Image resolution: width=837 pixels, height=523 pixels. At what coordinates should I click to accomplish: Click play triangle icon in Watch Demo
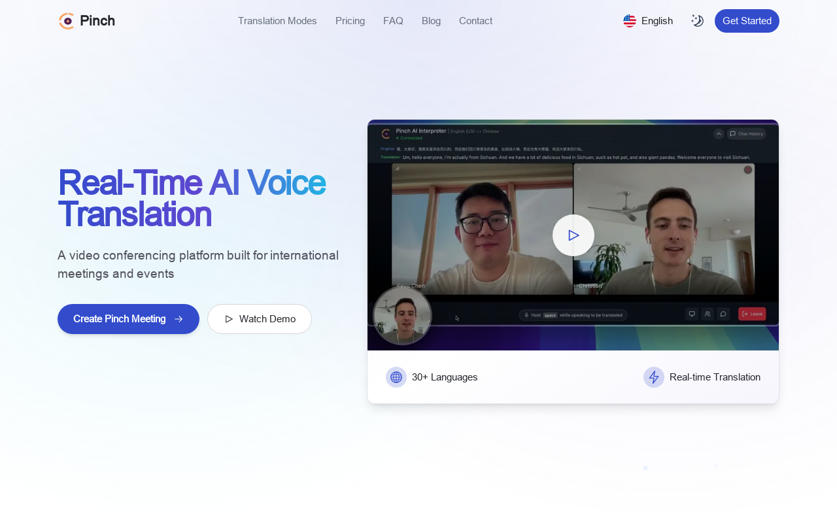click(x=229, y=319)
